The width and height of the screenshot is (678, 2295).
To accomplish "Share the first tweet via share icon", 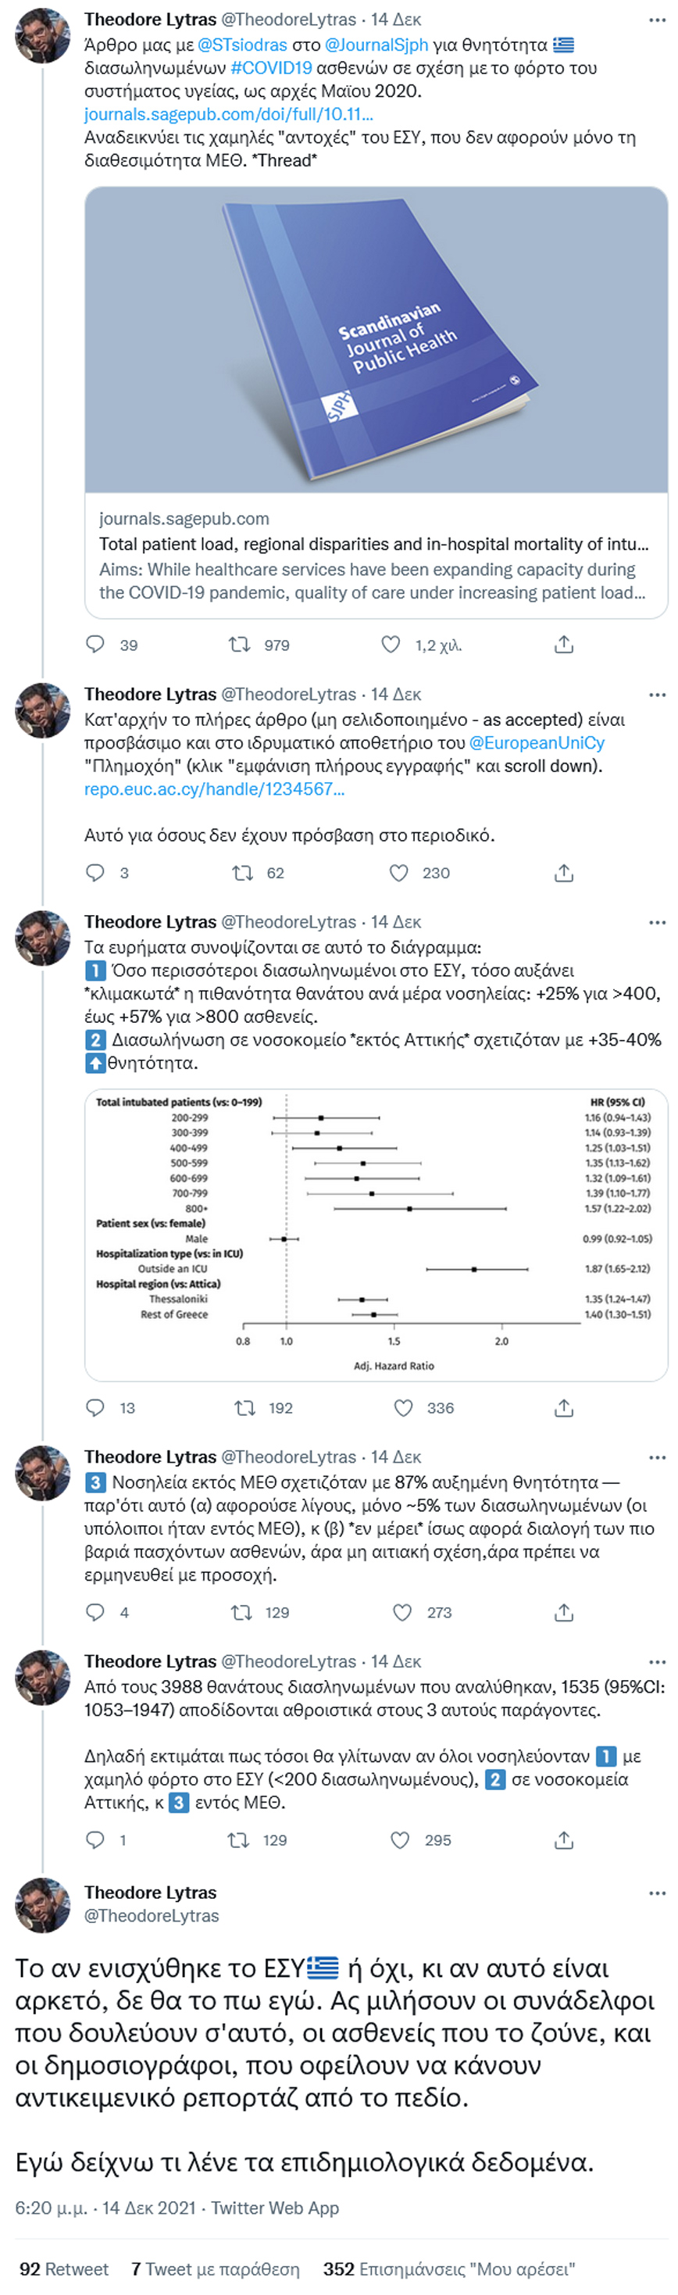I will point(564,644).
